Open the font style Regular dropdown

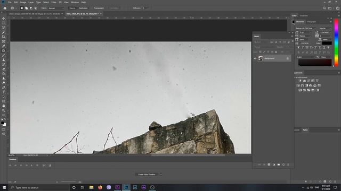tap(325, 28)
